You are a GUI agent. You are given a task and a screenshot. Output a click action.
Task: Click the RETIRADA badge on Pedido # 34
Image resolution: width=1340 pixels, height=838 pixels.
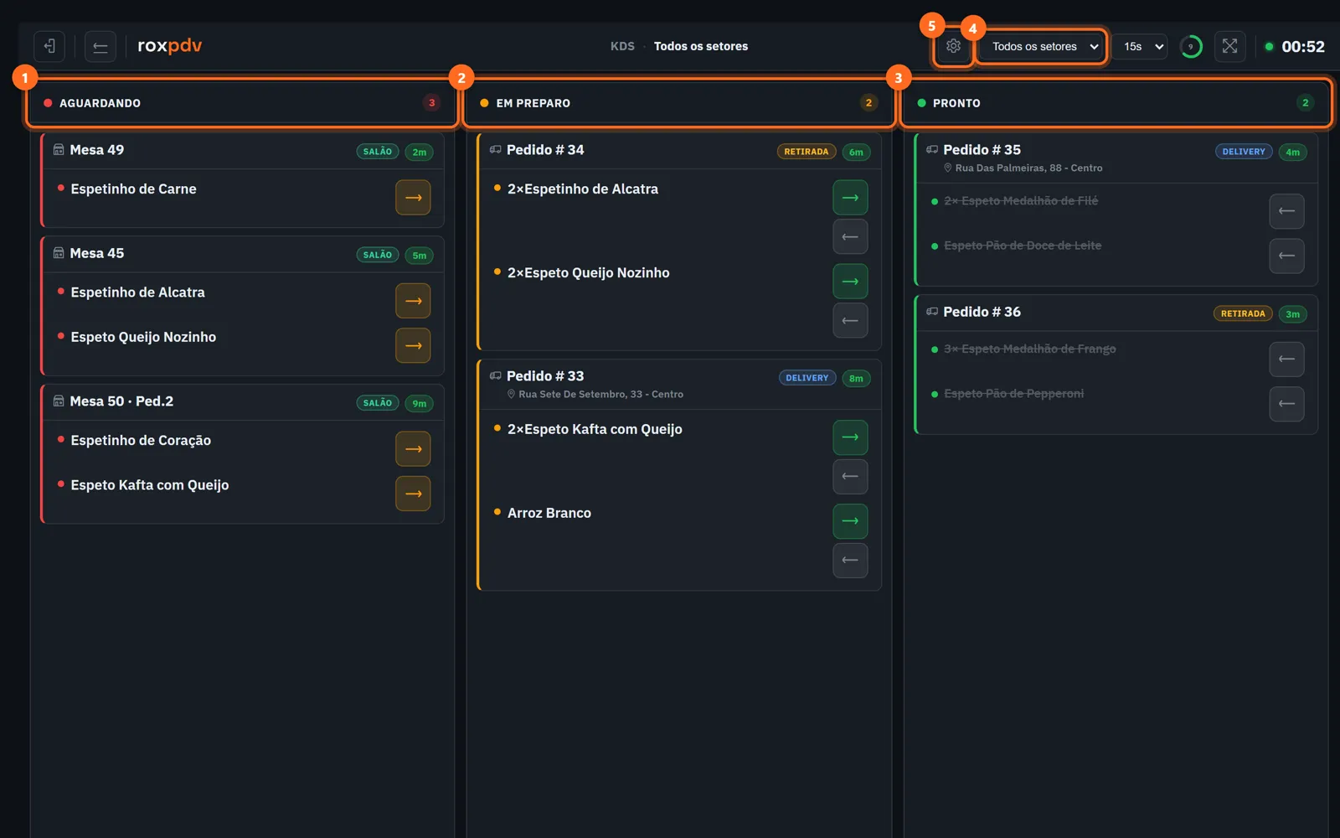(807, 152)
